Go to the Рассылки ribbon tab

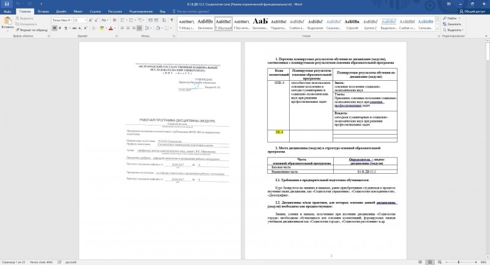[x=115, y=12]
